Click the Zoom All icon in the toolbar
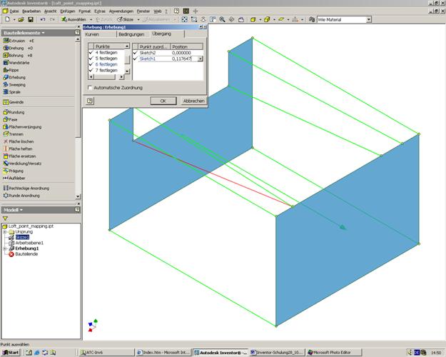Screen dimensions: 446x357 click(185, 19)
